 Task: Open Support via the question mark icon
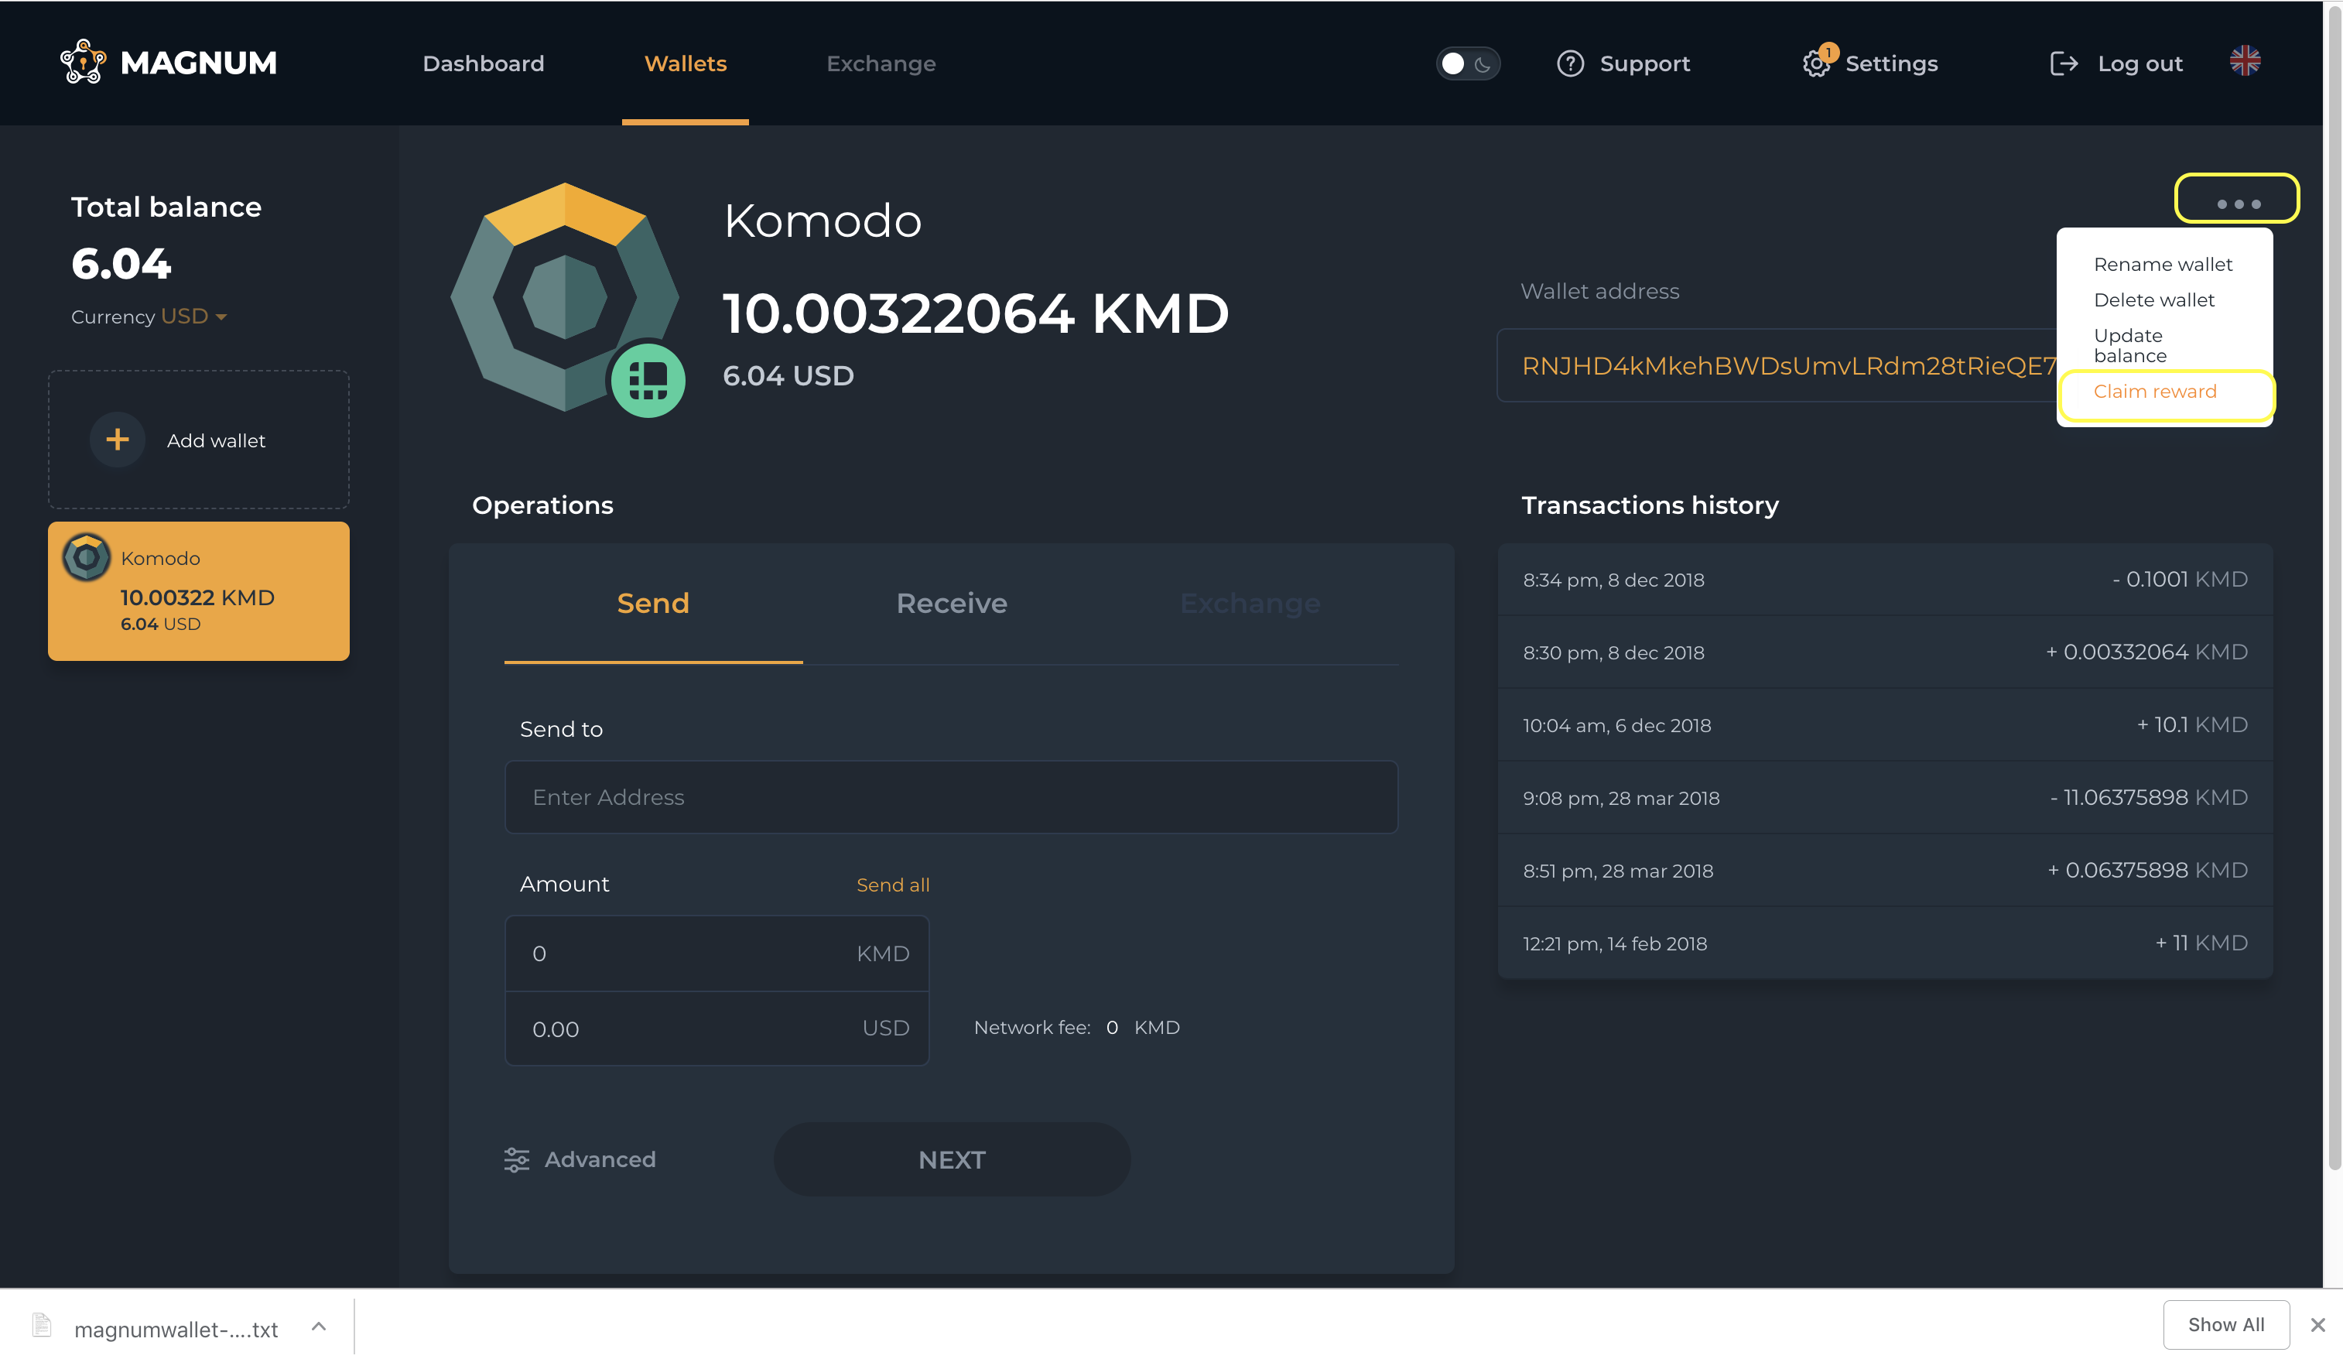tap(1569, 63)
